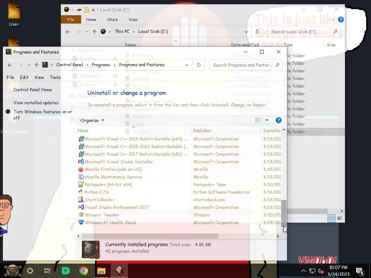Screen dimensions: 371x278
Task: Show hidden tray icons chevron
Action: click(x=303, y=271)
